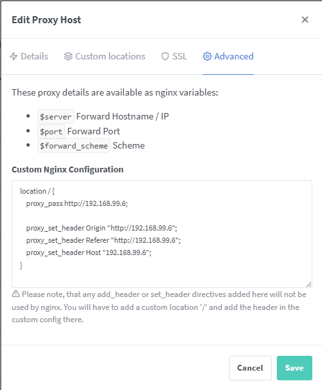The image size is (322, 390).
Task: Open the Custom locations tab
Action: (105, 56)
